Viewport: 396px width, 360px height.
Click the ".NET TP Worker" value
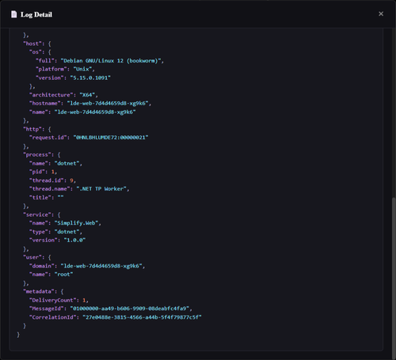pos(101,189)
